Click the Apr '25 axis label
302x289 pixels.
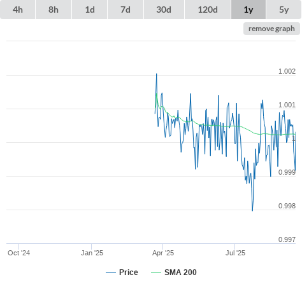pos(163,253)
